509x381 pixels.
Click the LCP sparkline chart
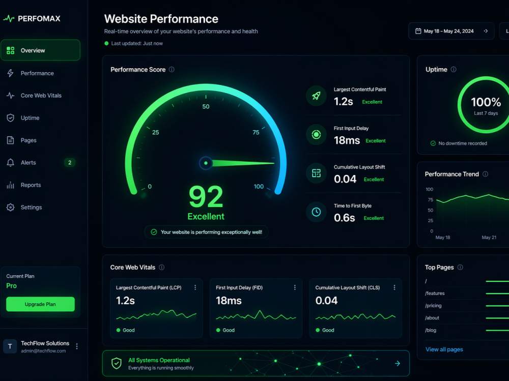point(156,315)
